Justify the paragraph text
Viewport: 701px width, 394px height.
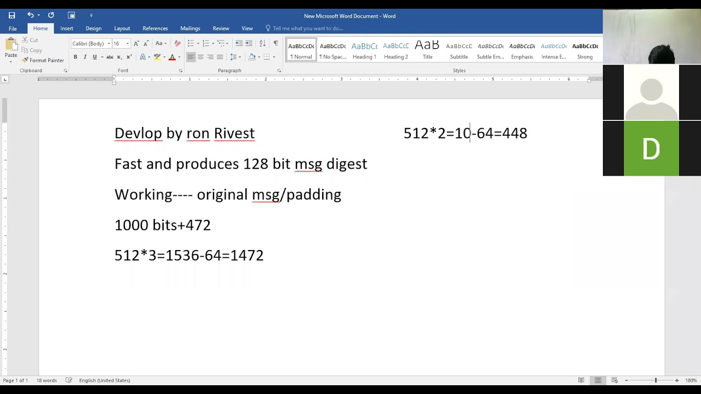220,57
